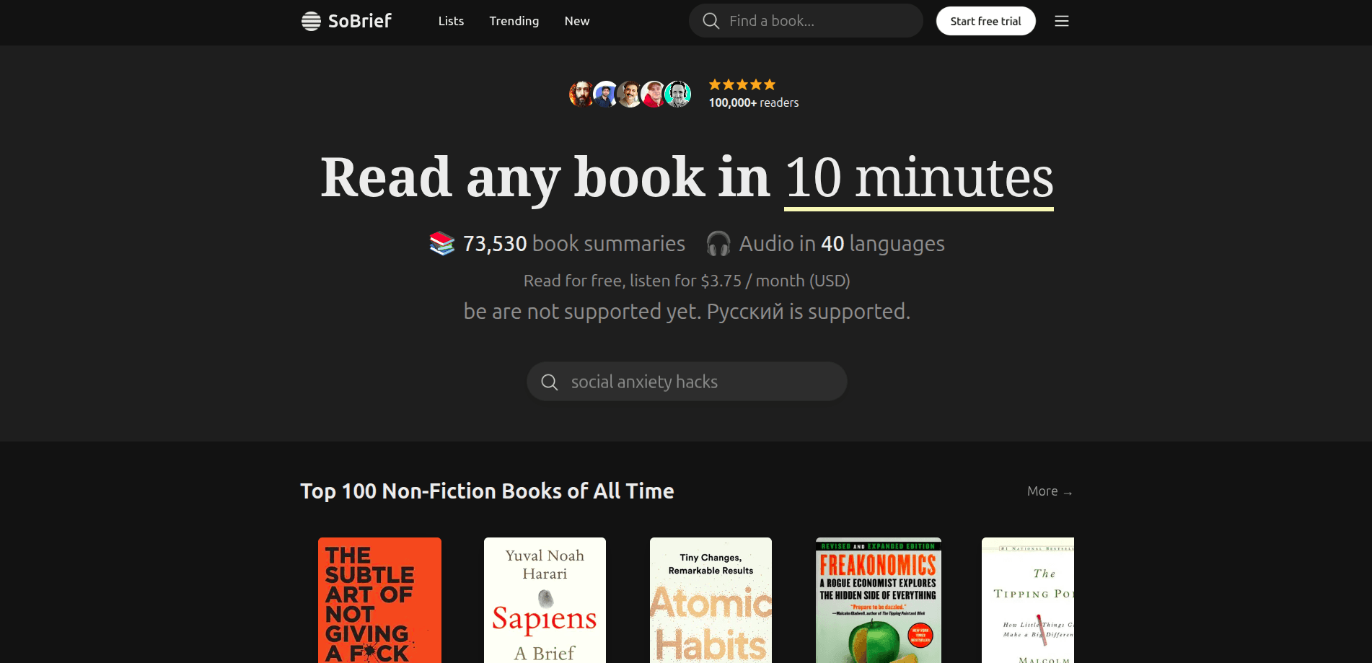
Task: Click the Русский is supported text
Action: [x=809, y=312]
